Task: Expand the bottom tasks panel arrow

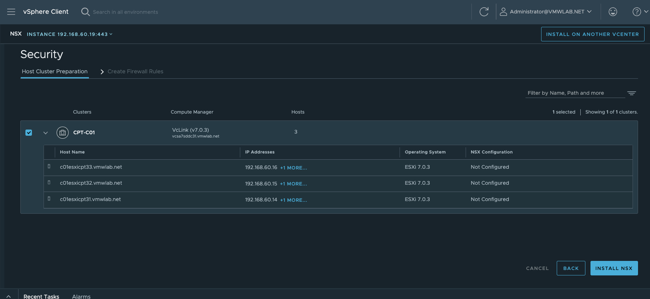Action: tap(8, 296)
